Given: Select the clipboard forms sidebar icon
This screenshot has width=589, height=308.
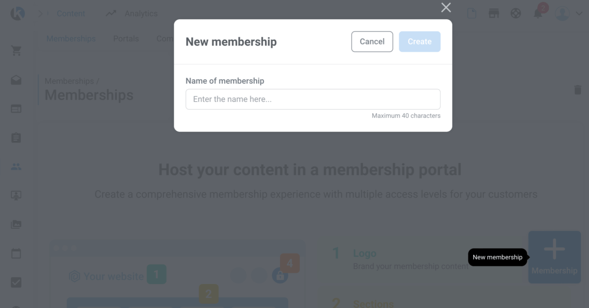Looking at the screenshot, I should (x=16, y=138).
